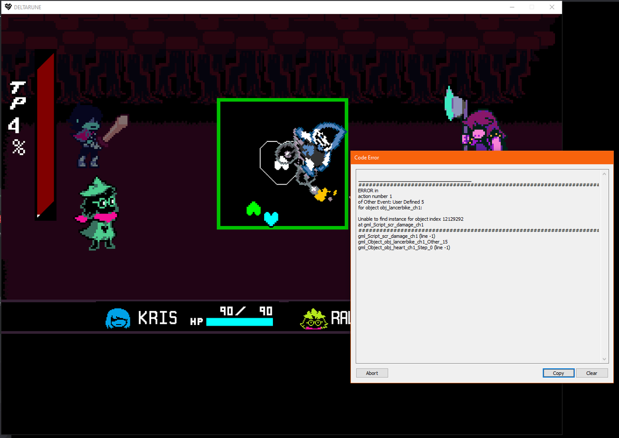Click the KRIS name label in the status bar
Viewport: 619px width, 438px height.
(x=157, y=318)
